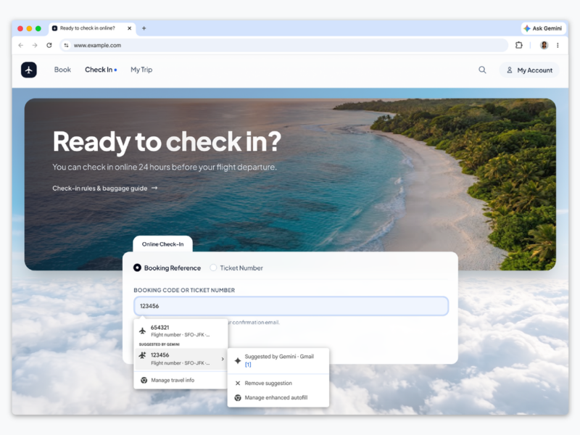
Task: Open the My Trip menu item
Action: [x=141, y=70]
